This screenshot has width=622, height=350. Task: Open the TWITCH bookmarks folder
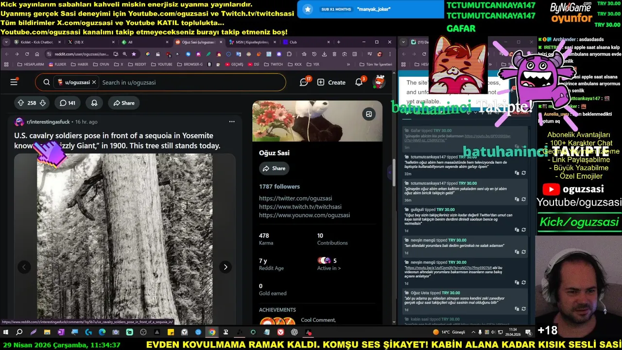point(273,64)
